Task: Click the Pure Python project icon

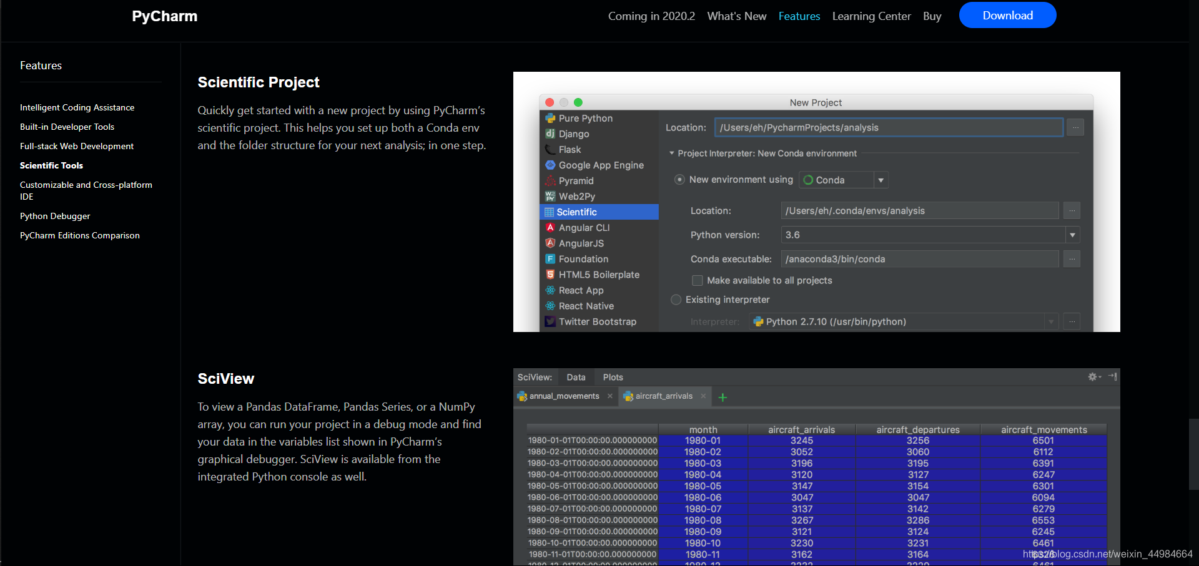Action: click(x=550, y=118)
